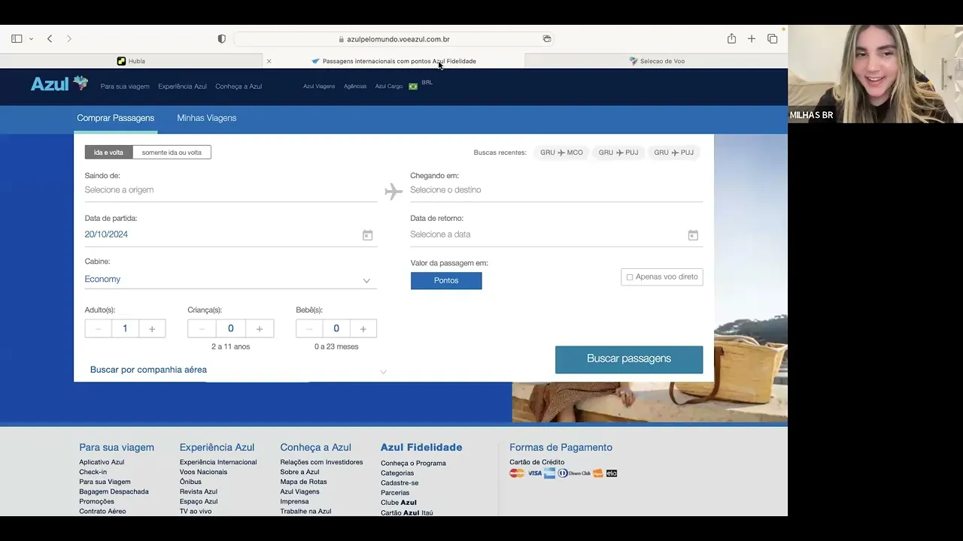Open the return date calendar icon
Image resolution: width=963 pixels, height=541 pixels.
pyautogui.click(x=693, y=235)
